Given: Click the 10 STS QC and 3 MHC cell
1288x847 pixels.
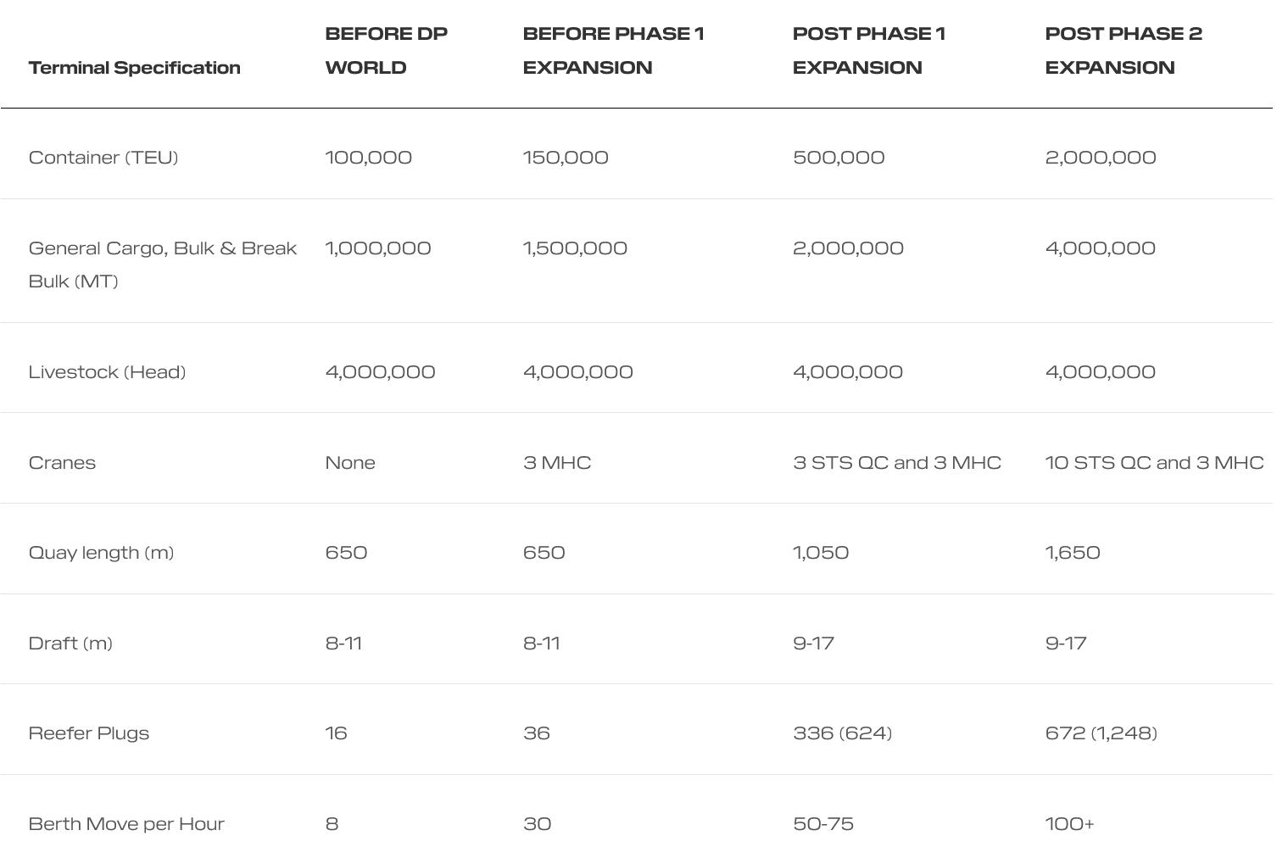Looking at the screenshot, I should [x=1154, y=463].
